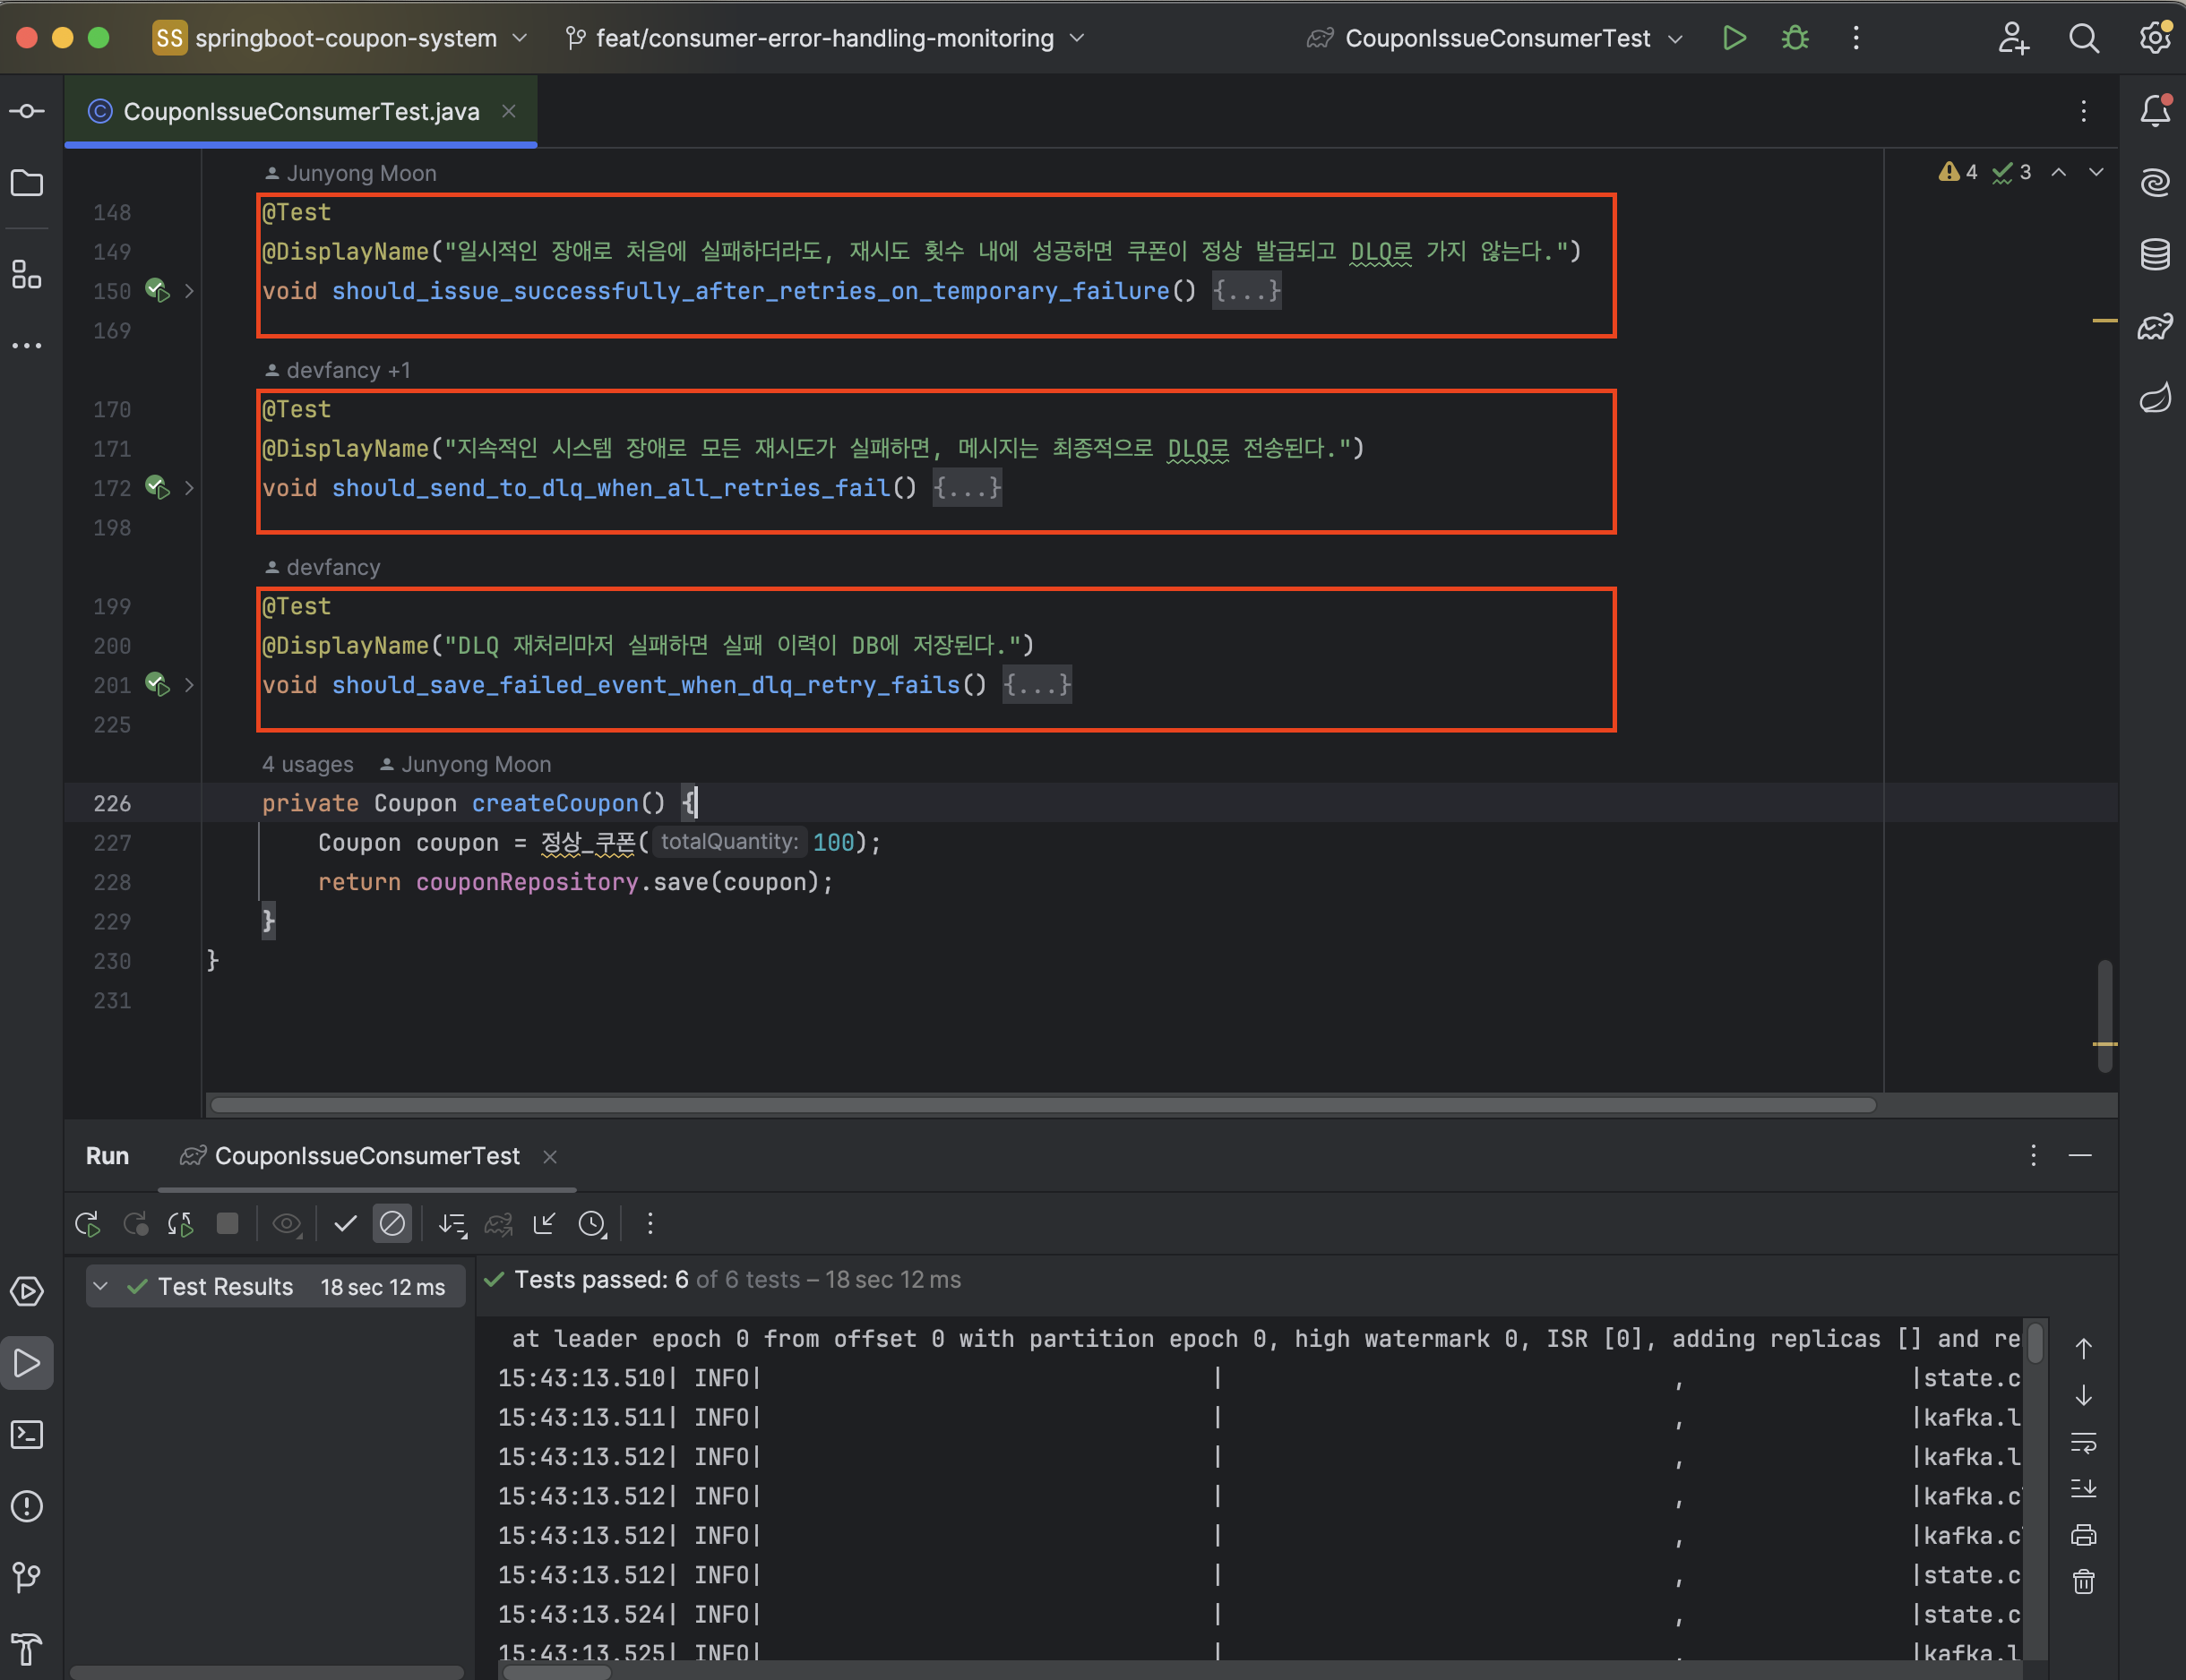The image size is (2186, 1680).
Task: Click the Debug bug icon
Action: [x=1794, y=38]
